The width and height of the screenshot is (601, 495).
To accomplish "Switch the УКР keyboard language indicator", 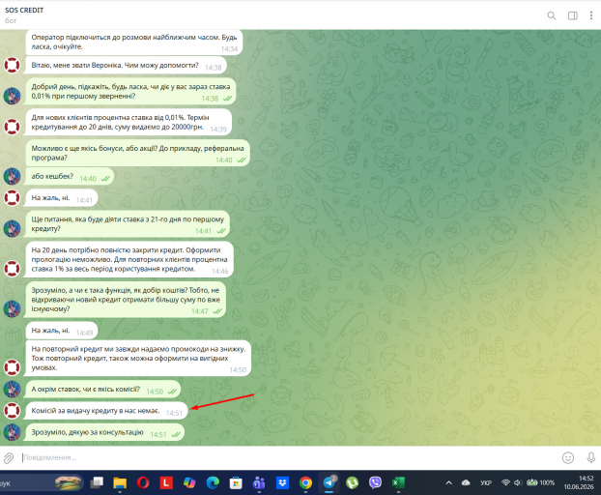I will click(x=486, y=482).
